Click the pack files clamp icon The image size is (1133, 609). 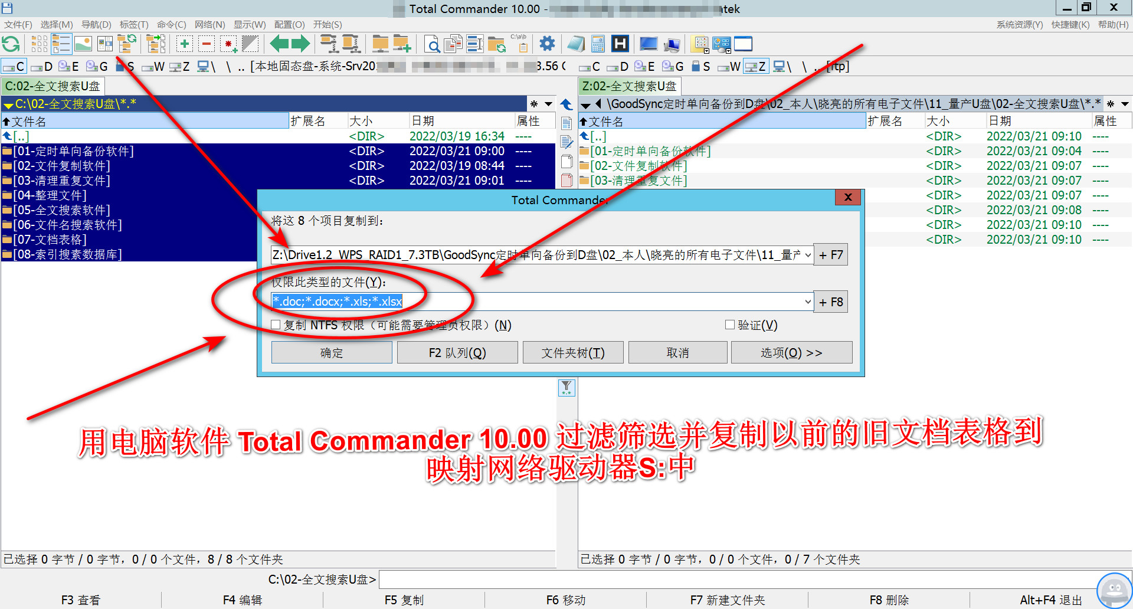[x=329, y=44]
